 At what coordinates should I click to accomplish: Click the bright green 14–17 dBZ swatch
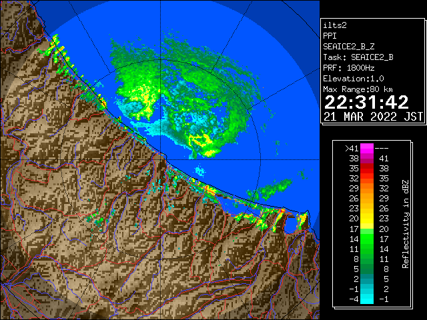click(x=367, y=239)
